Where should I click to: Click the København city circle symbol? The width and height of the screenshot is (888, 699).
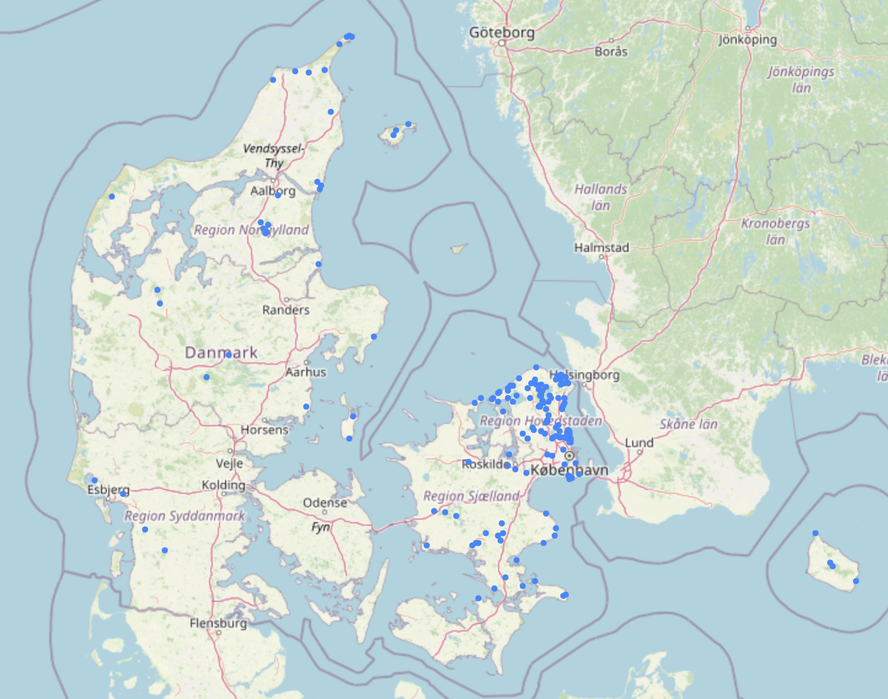569,456
